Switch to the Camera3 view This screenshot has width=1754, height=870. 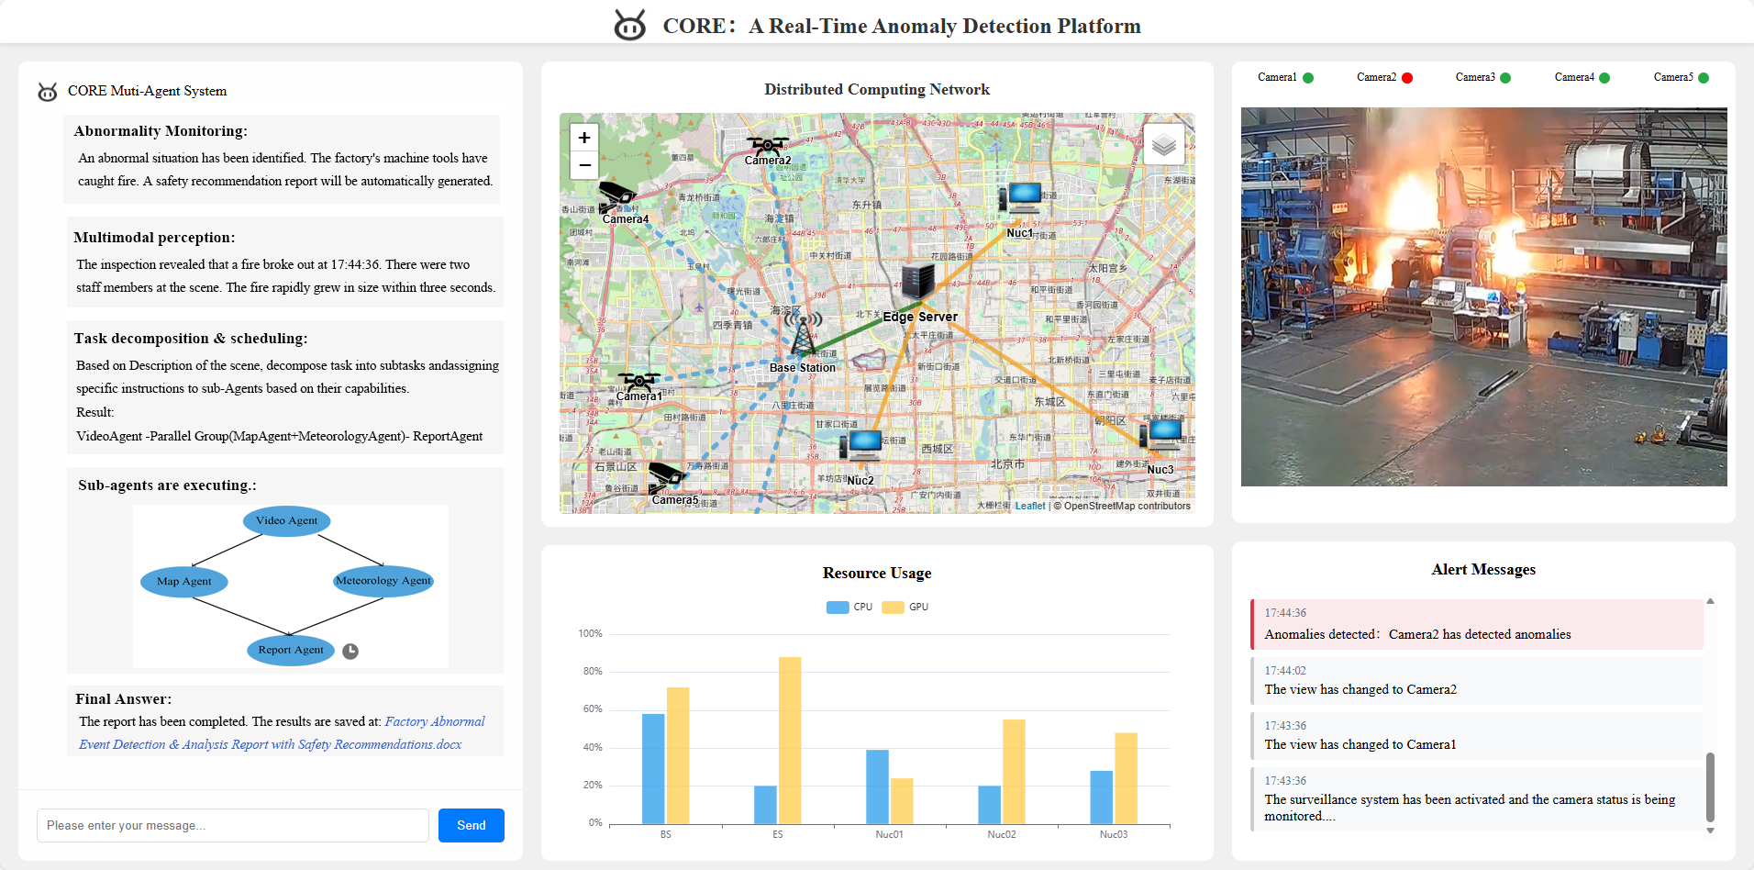tap(1482, 78)
